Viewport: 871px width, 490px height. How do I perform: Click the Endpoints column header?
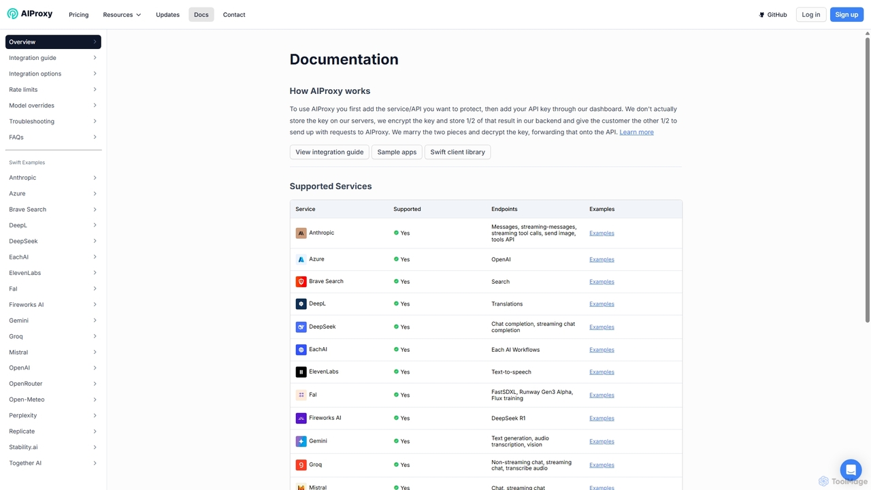click(504, 209)
